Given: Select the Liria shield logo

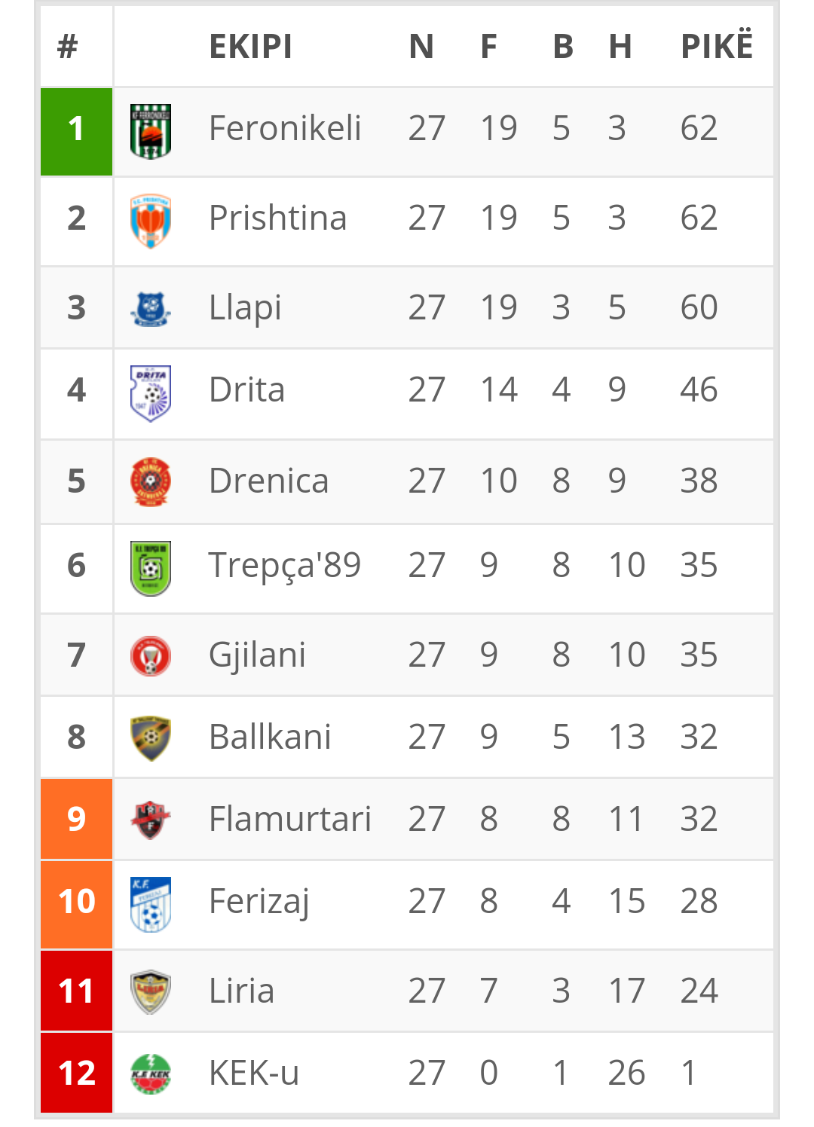Looking at the screenshot, I should coord(151,992).
